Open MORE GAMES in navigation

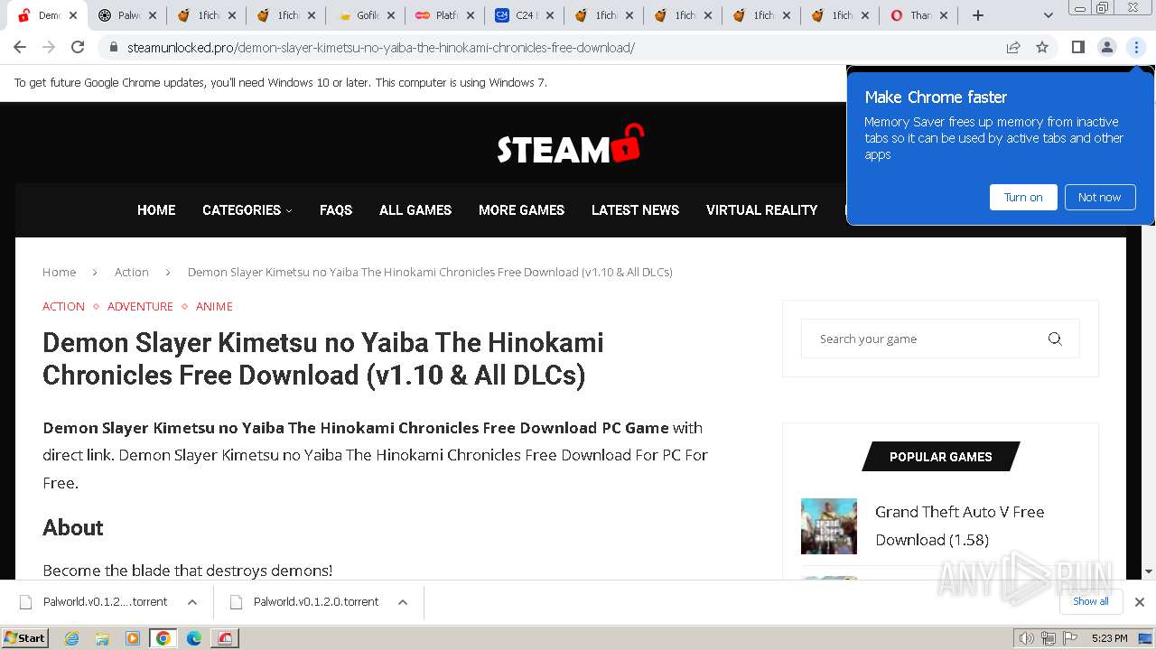(x=521, y=209)
